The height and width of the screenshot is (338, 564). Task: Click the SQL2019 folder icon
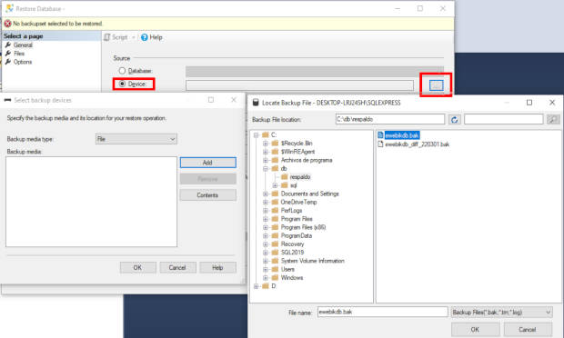click(275, 253)
